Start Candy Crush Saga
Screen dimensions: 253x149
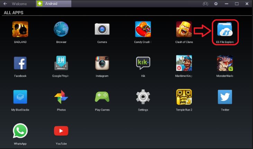coord(143,29)
